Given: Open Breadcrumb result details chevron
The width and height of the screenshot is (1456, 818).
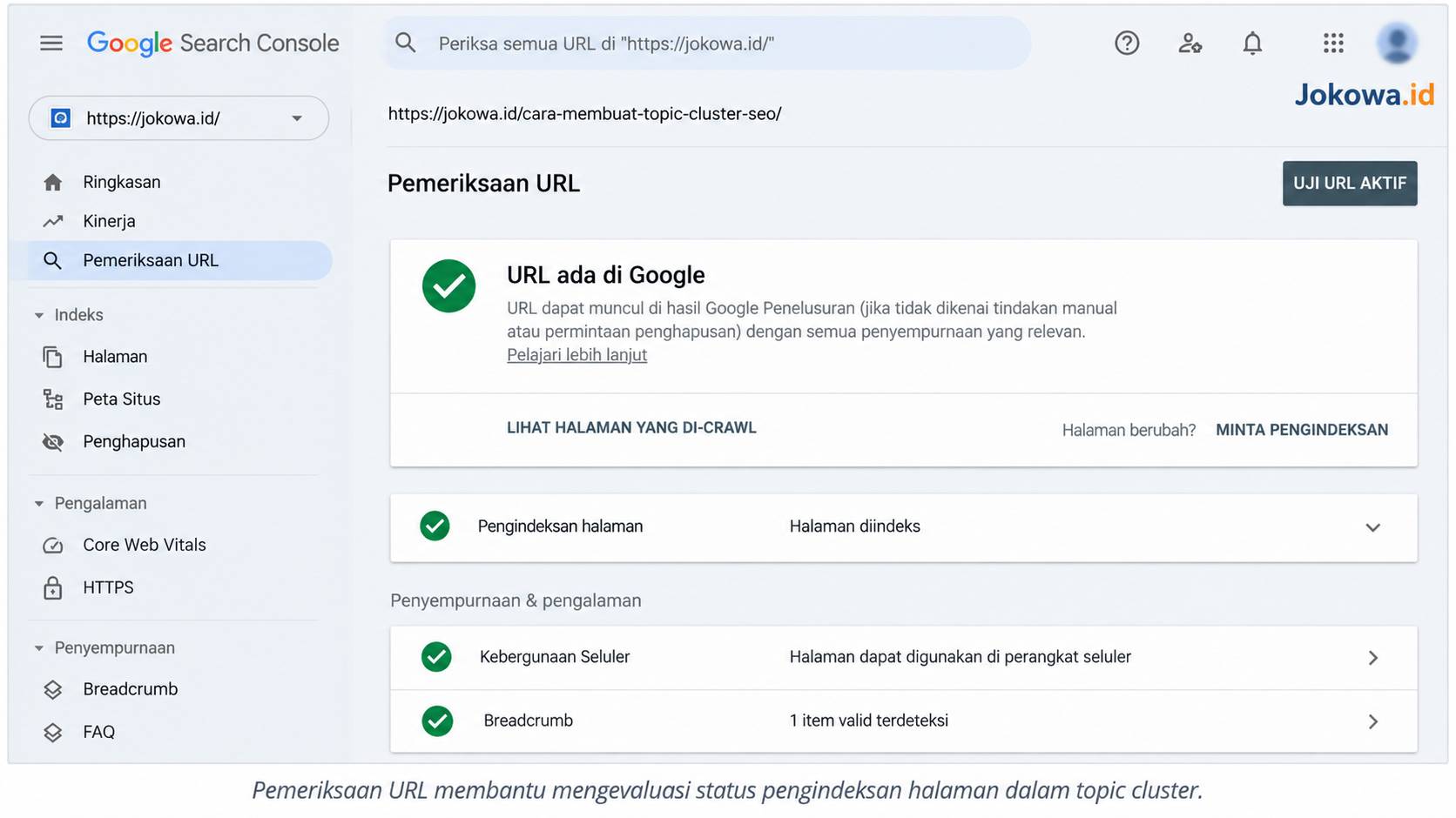Looking at the screenshot, I should [x=1373, y=721].
